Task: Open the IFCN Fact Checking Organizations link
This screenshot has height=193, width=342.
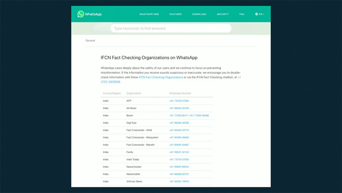Action: click(161, 77)
